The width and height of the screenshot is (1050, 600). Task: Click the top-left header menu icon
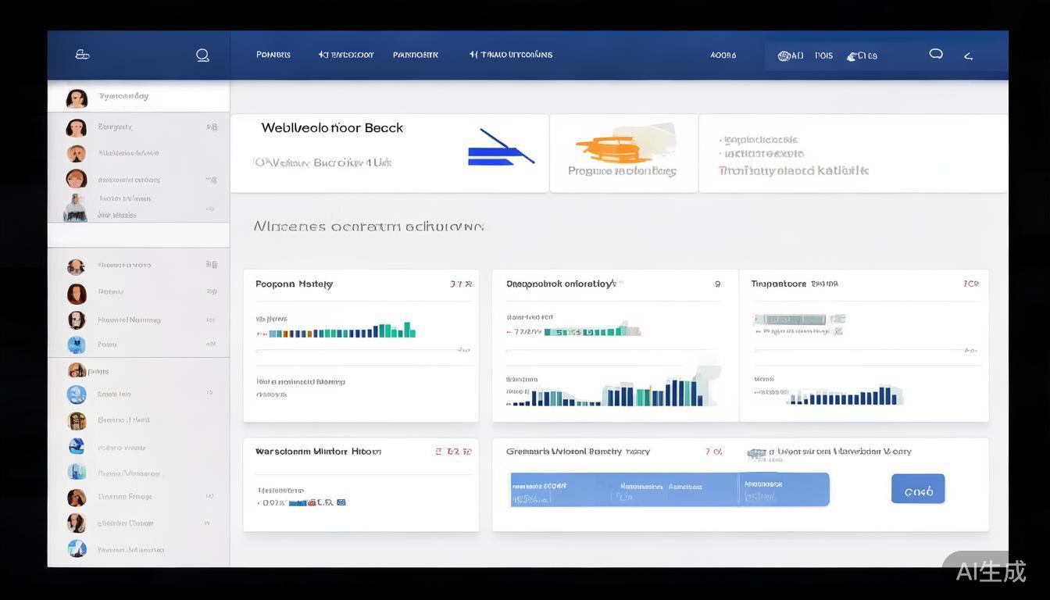point(82,55)
